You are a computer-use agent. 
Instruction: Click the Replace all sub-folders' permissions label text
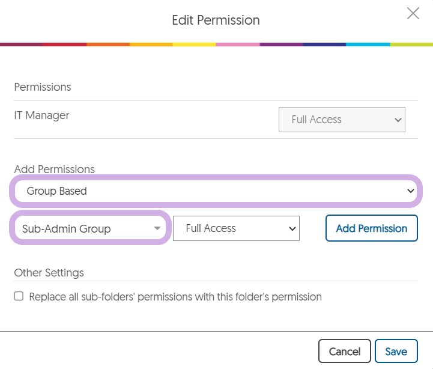tap(175, 296)
